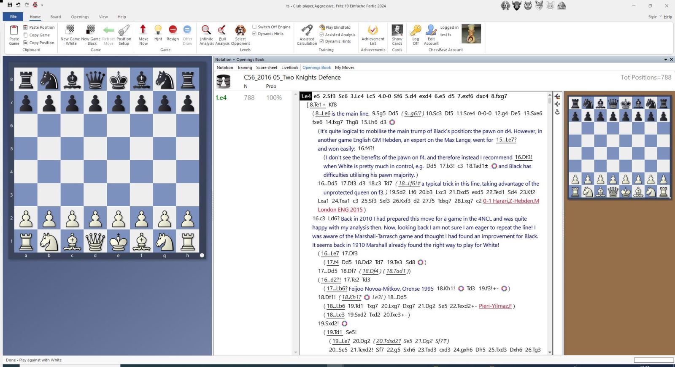Open Assisted Calculation training
The width and height of the screenshot is (675, 367).
click(307, 30)
